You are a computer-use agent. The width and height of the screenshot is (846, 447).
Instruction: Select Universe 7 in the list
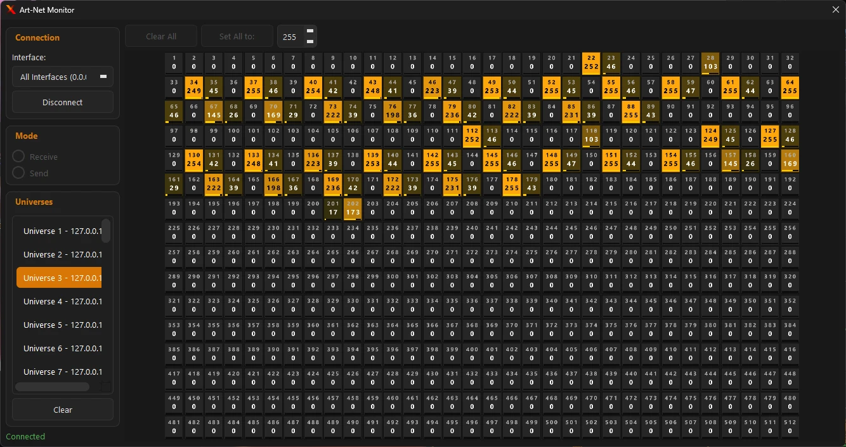pyautogui.click(x=59, y=372)
